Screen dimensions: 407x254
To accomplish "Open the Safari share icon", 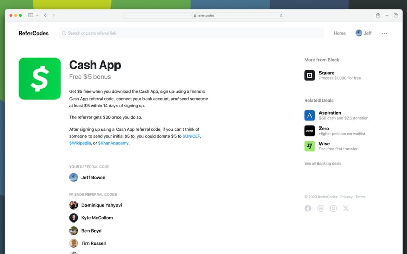I will click(378, 15).
